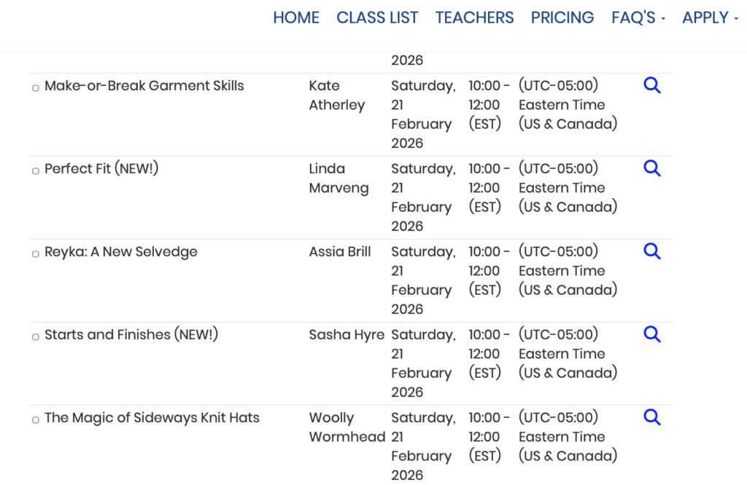The height and width of the screenshot is (485, 747).
Task: Select The Magic of Sideways Knit Hats option
Action: (35, 419)
